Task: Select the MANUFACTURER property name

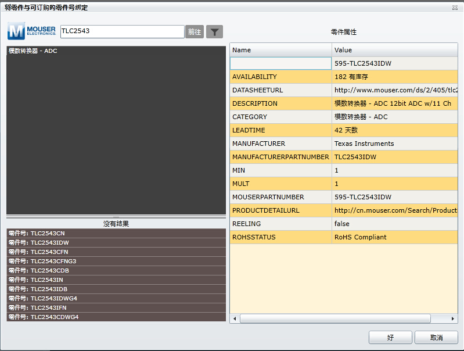Action: [x=280, y=144]
